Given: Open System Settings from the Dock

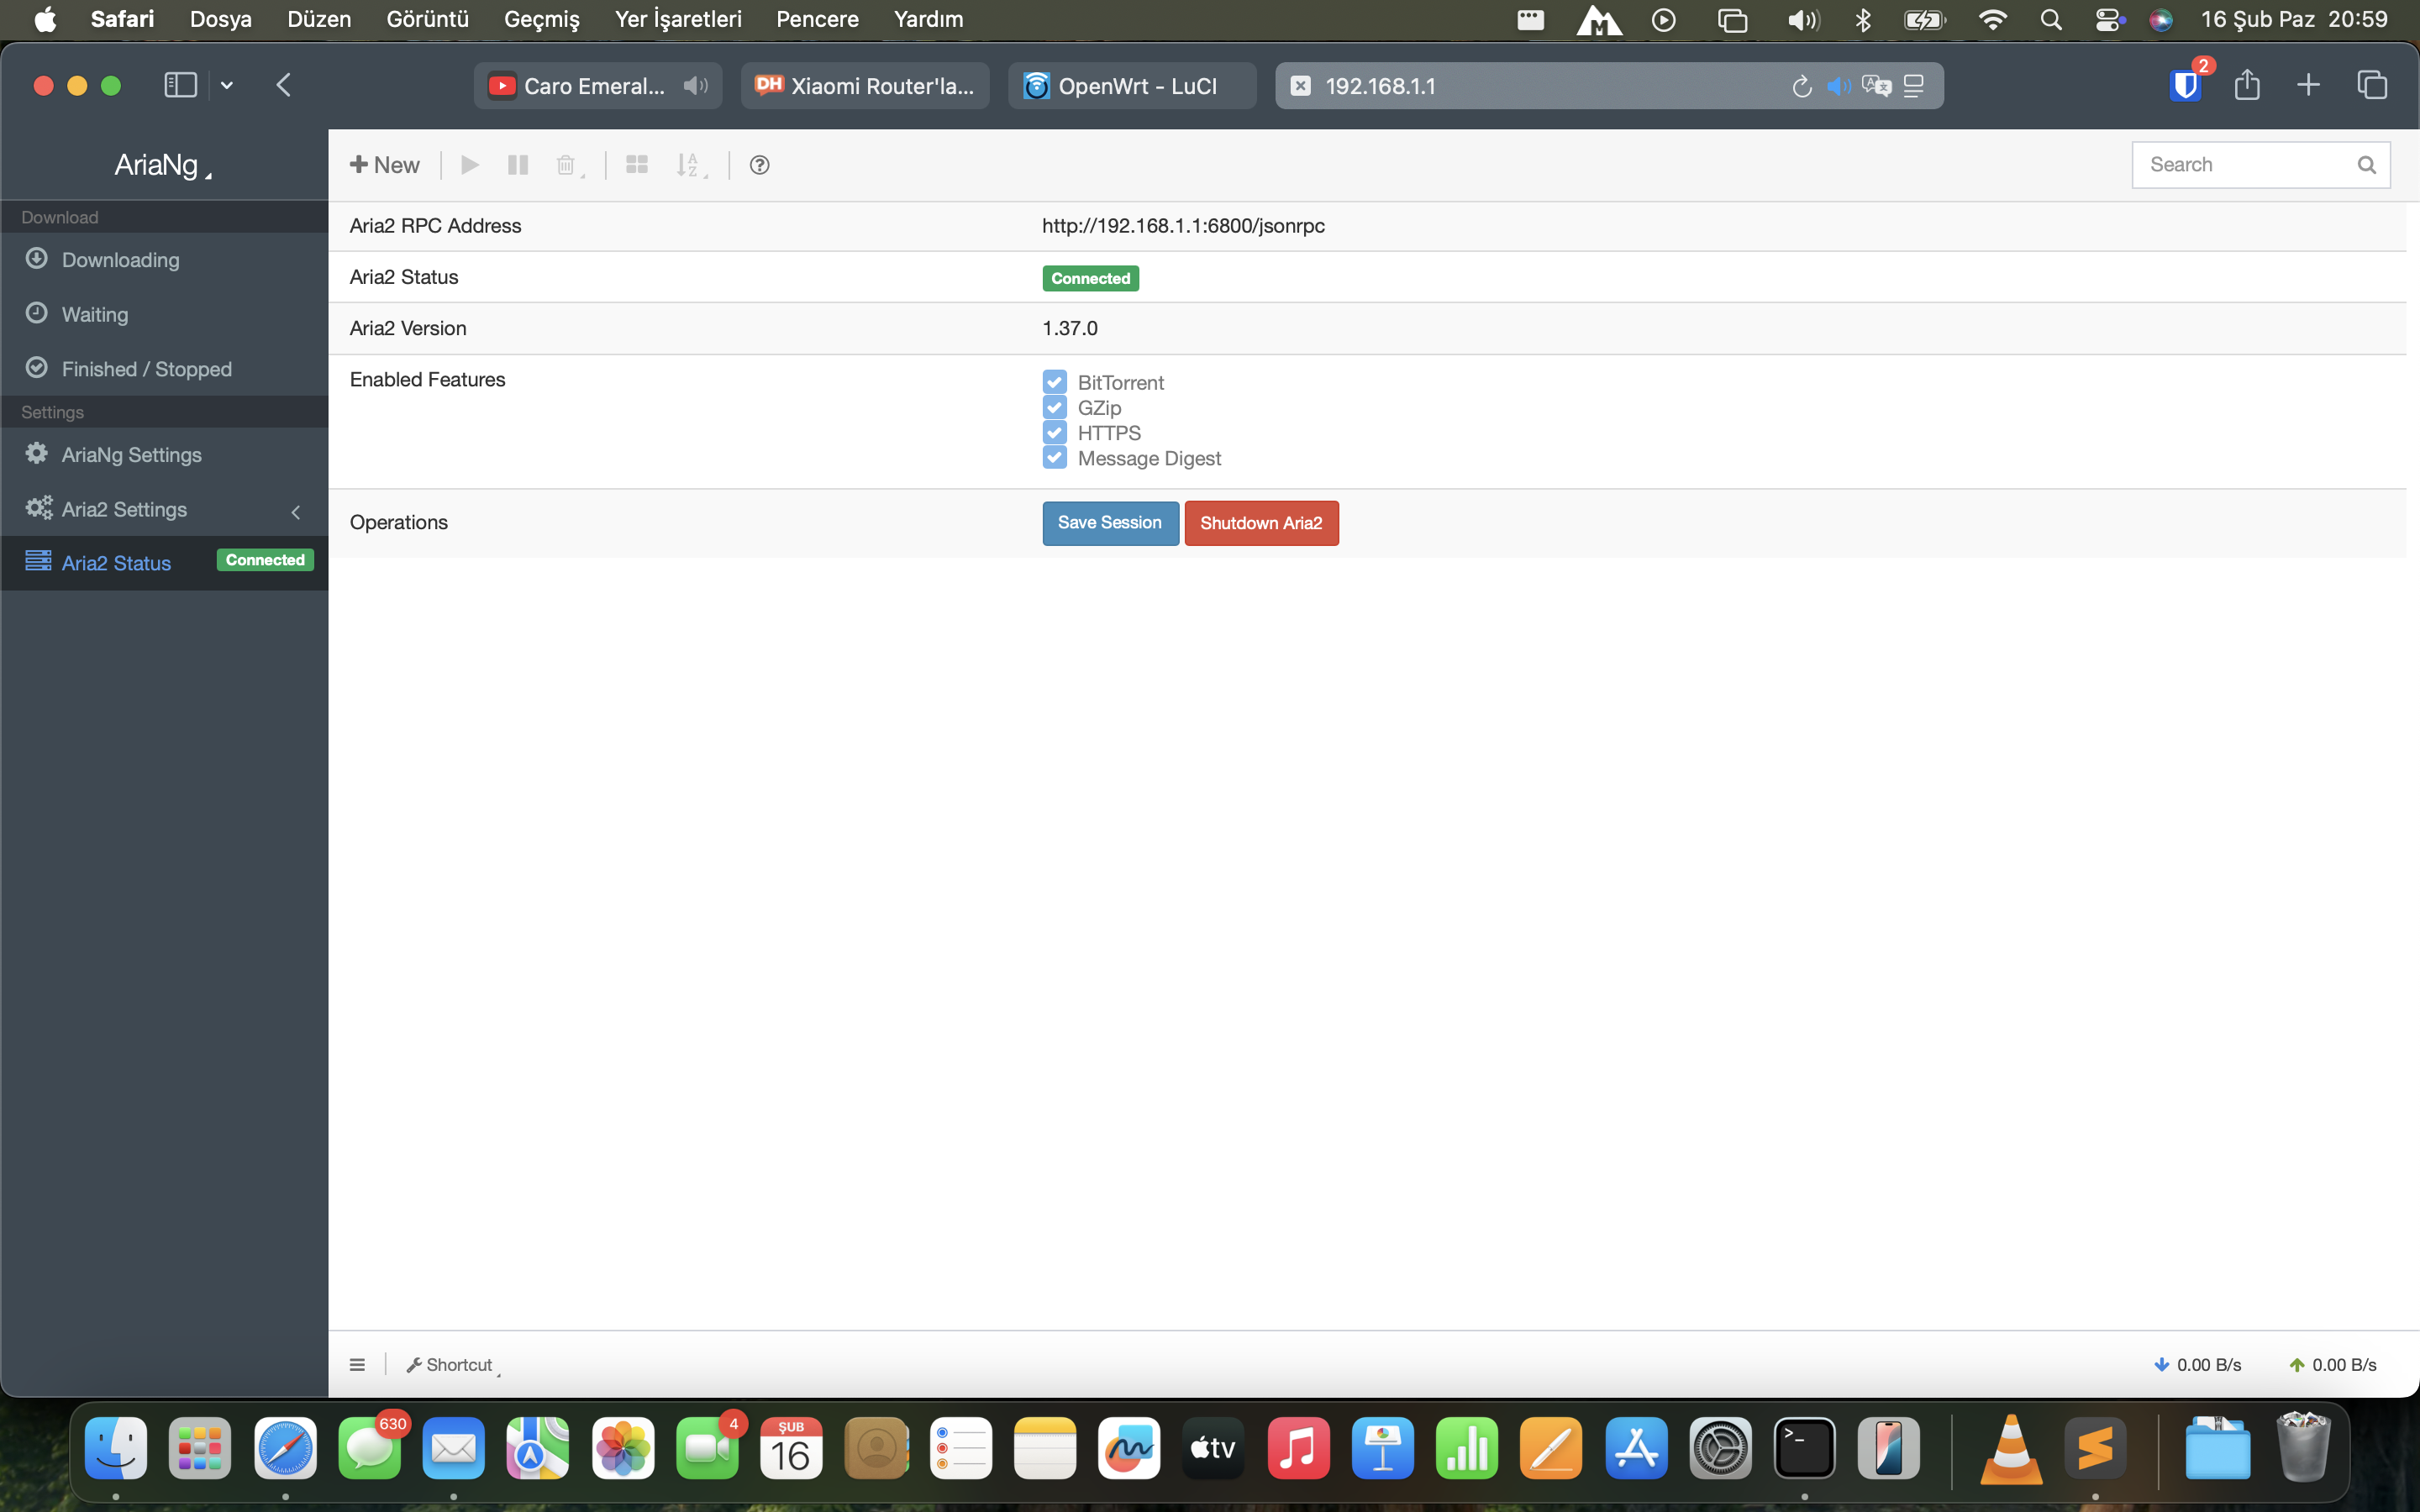Looking at the screenshot, I should [1720, 1447].
